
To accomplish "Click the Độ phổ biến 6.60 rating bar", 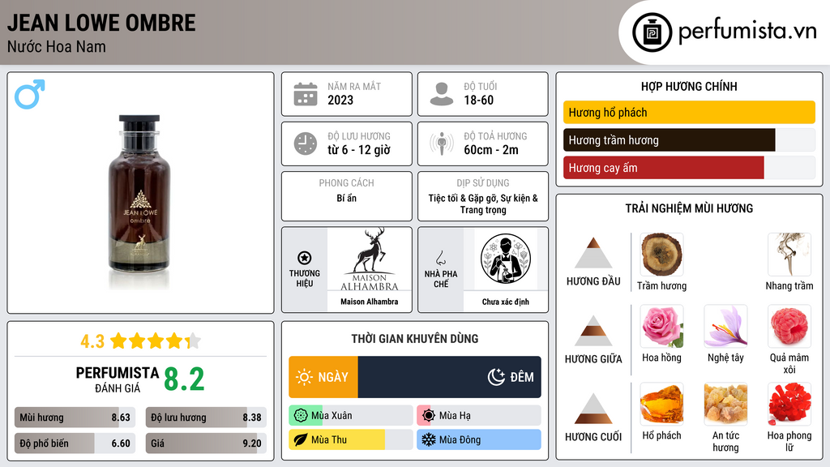I will pos(75,443).
